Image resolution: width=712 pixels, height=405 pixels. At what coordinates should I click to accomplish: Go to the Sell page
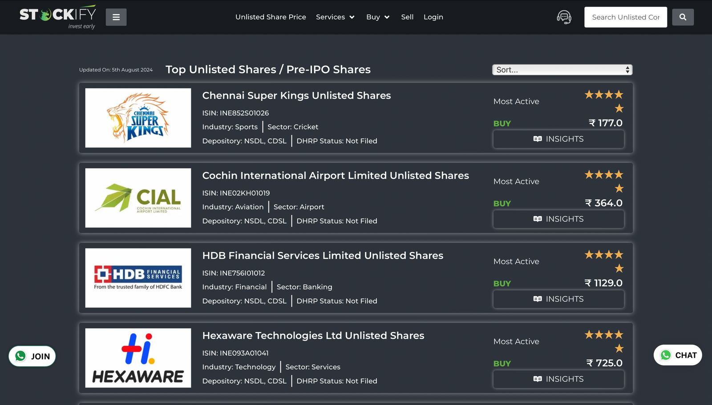point(407,17)
